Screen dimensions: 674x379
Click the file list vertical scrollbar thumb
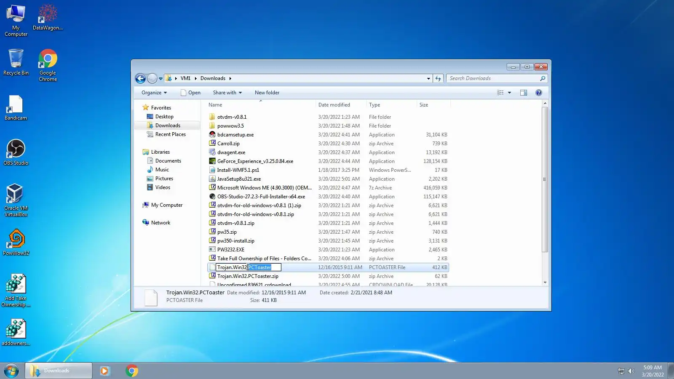(x=545, y=180)
